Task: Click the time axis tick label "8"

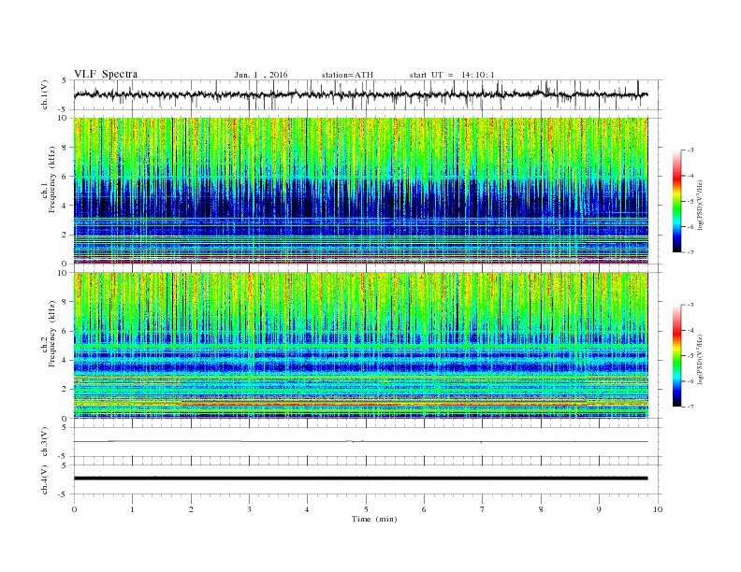Action: (541, 509)
